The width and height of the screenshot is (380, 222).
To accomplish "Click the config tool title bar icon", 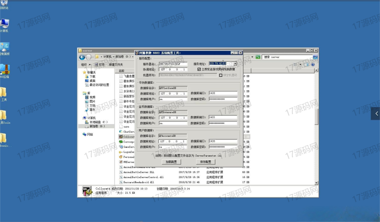I will [137, 53].
